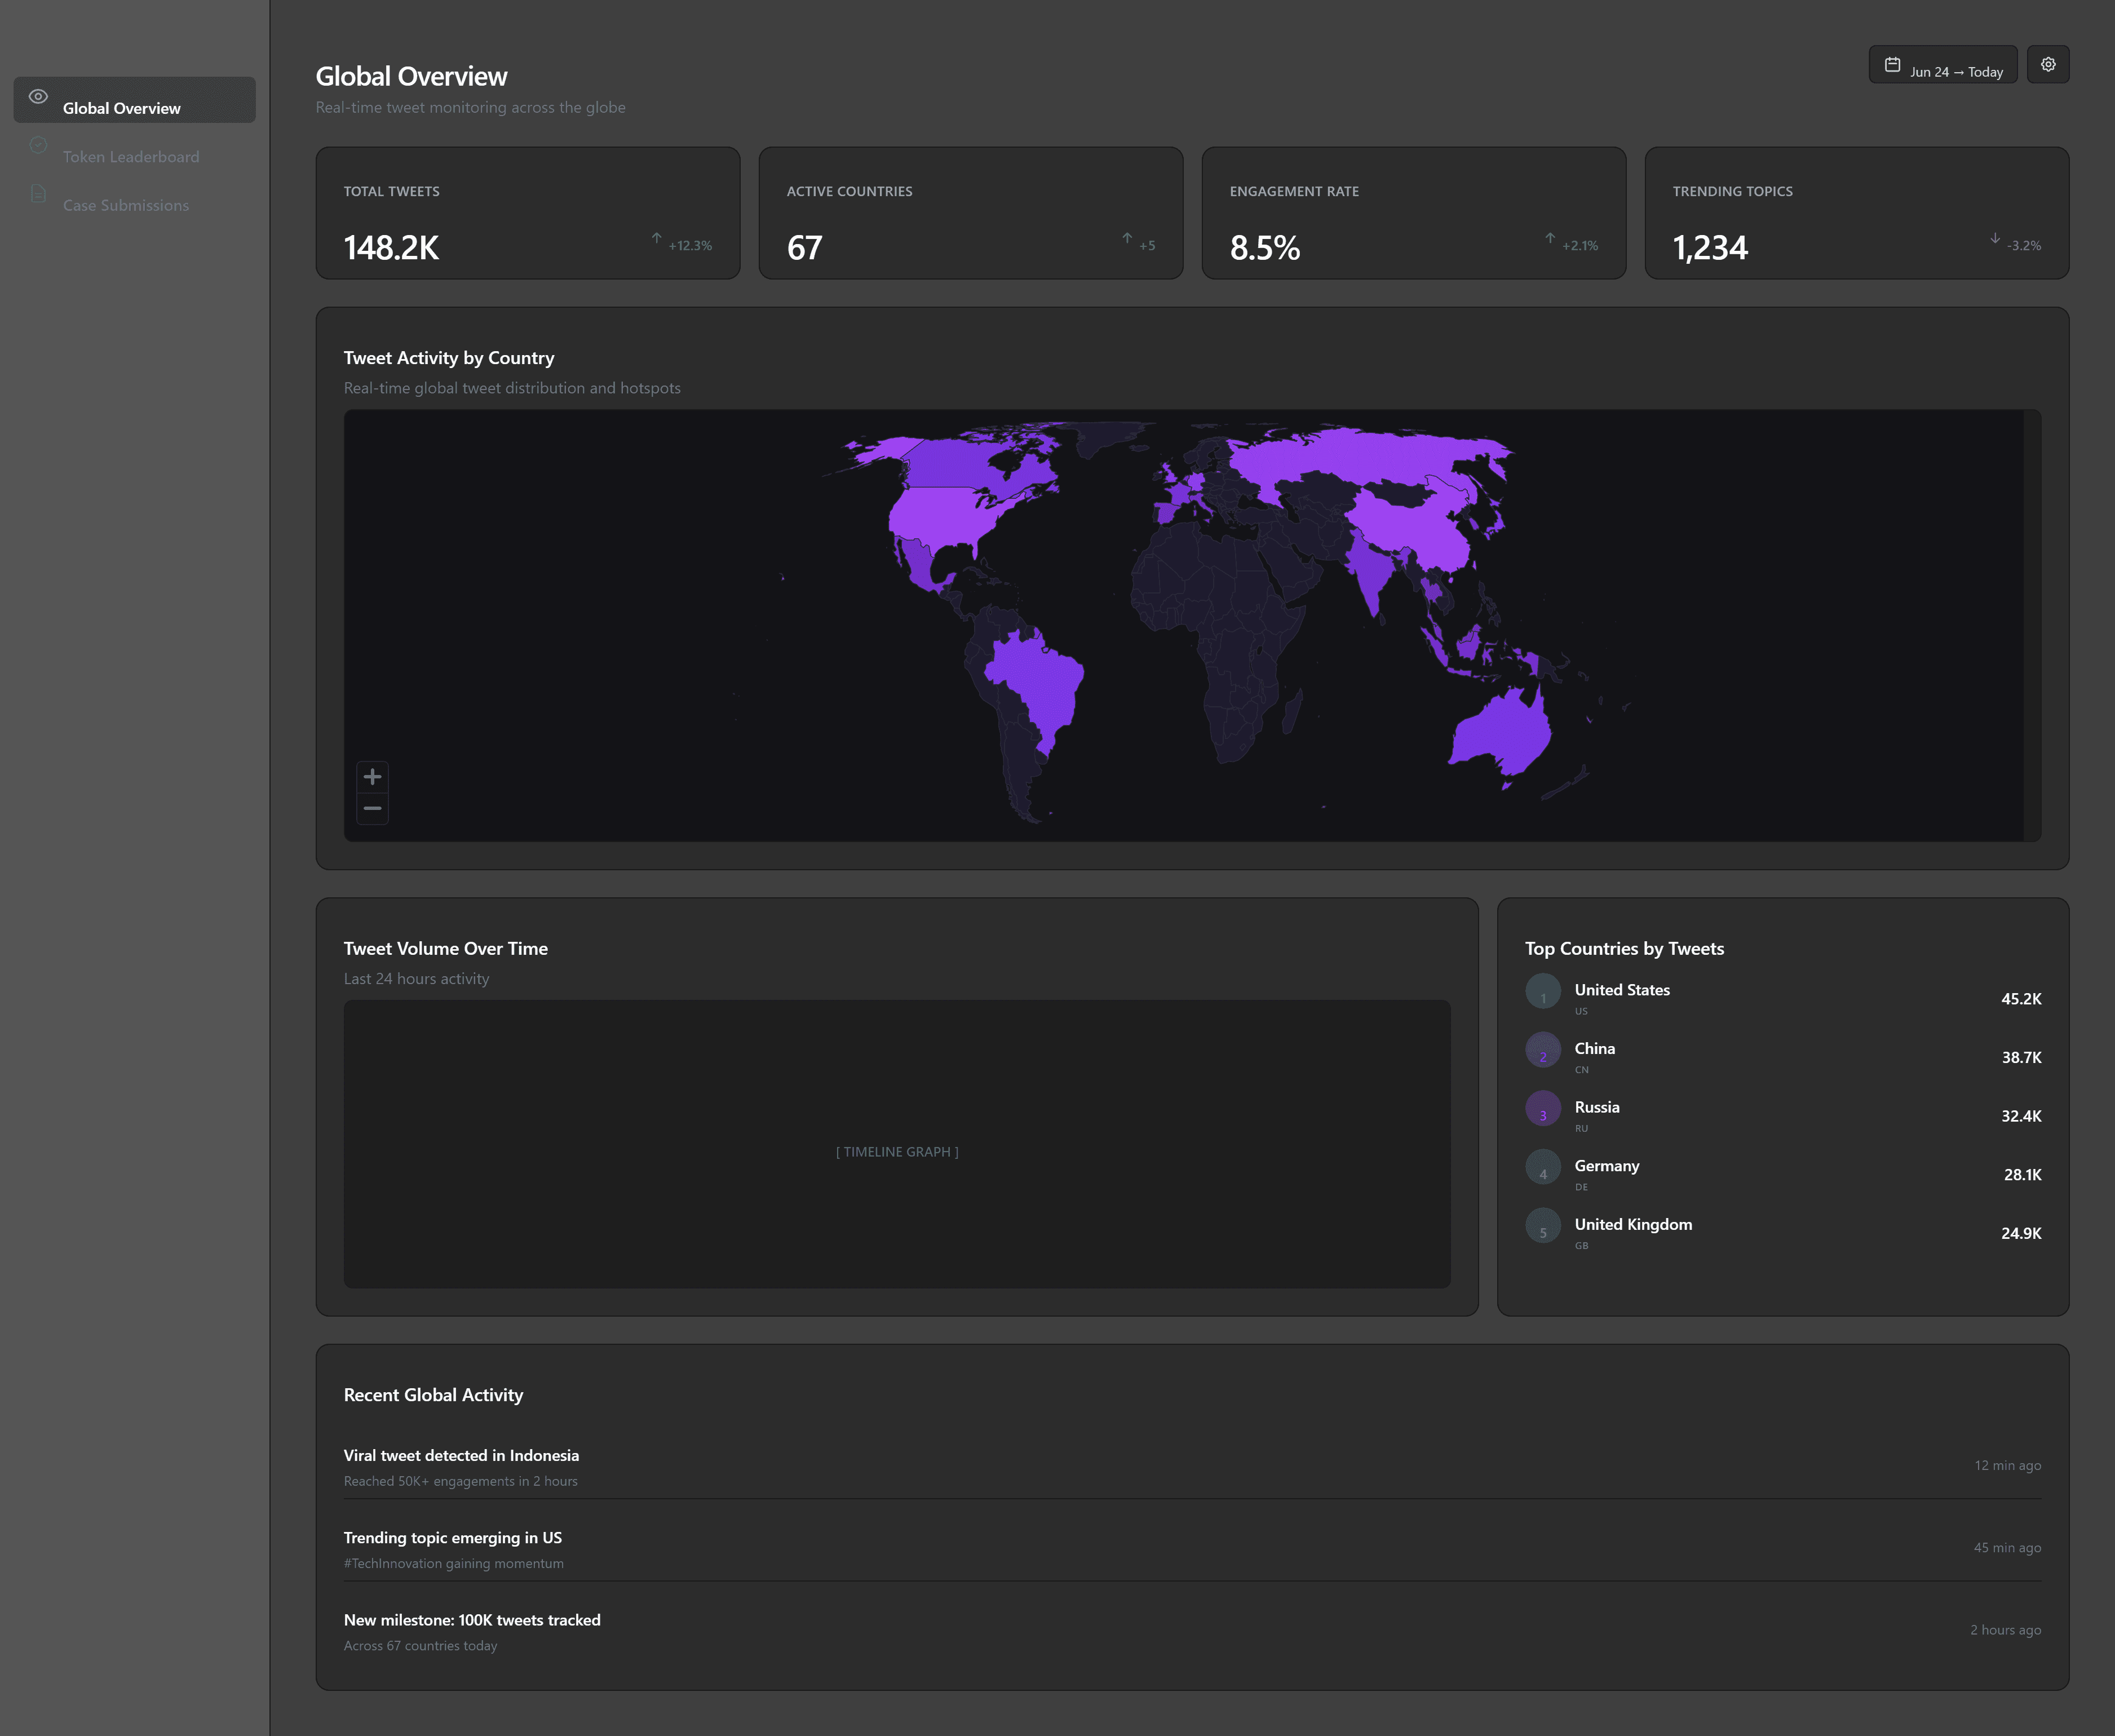Click the upward trend arrow on Total Tweets
Image resolution: width=2115 pixels, height=1736 pixels.
click(657, 240)
